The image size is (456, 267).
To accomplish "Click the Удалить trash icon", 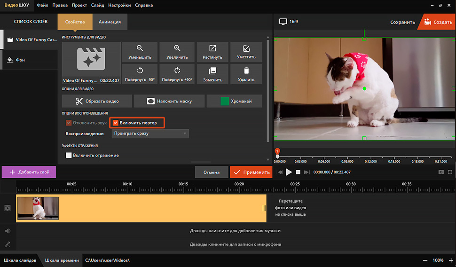I will (246, 71).
